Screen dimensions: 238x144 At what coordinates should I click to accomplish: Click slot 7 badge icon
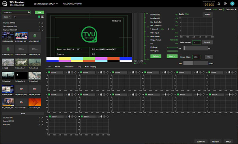coord(69,95)
